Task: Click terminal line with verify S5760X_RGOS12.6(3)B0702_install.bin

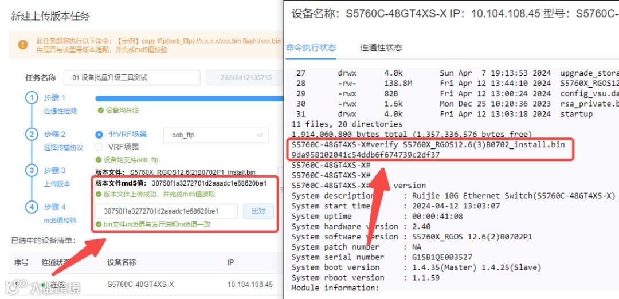Action: pos(428,145)
